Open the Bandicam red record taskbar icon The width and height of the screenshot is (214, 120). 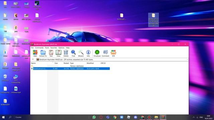tap(149, 117)
